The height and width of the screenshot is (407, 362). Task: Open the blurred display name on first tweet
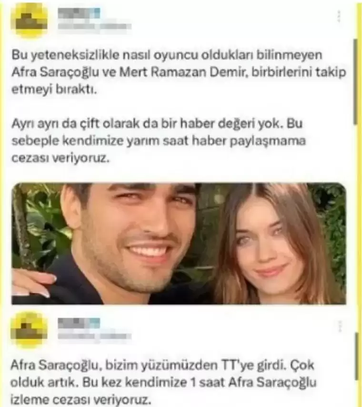click(79, 13)
